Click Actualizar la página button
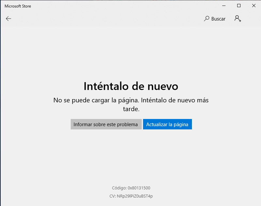261x206 pixels. [x=167, y=124]
